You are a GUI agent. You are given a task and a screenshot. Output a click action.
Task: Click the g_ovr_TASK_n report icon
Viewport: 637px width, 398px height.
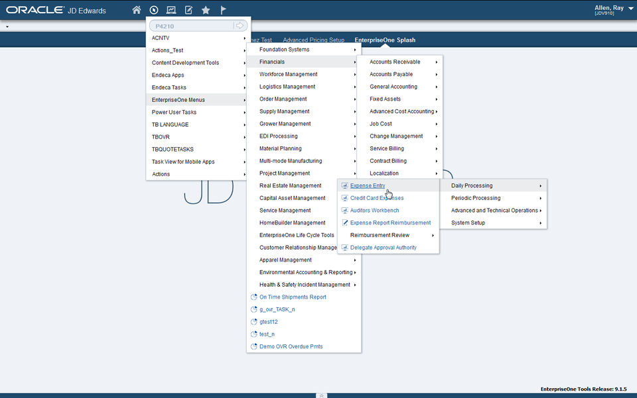click(x=254, y=310)
